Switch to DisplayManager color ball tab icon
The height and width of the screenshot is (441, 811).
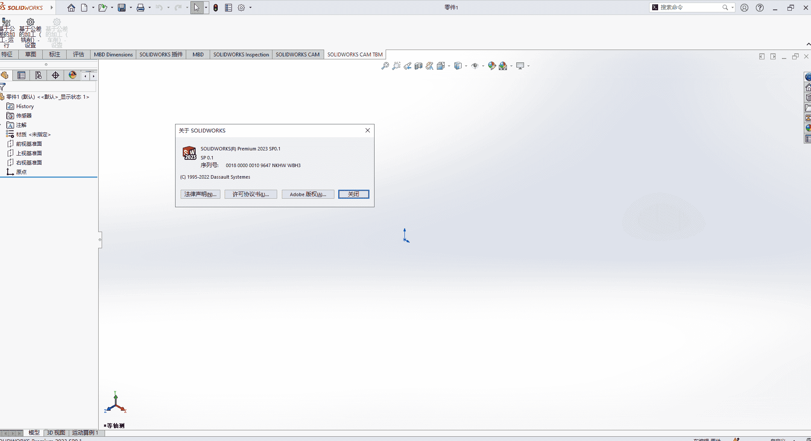[x=73, y=75]
